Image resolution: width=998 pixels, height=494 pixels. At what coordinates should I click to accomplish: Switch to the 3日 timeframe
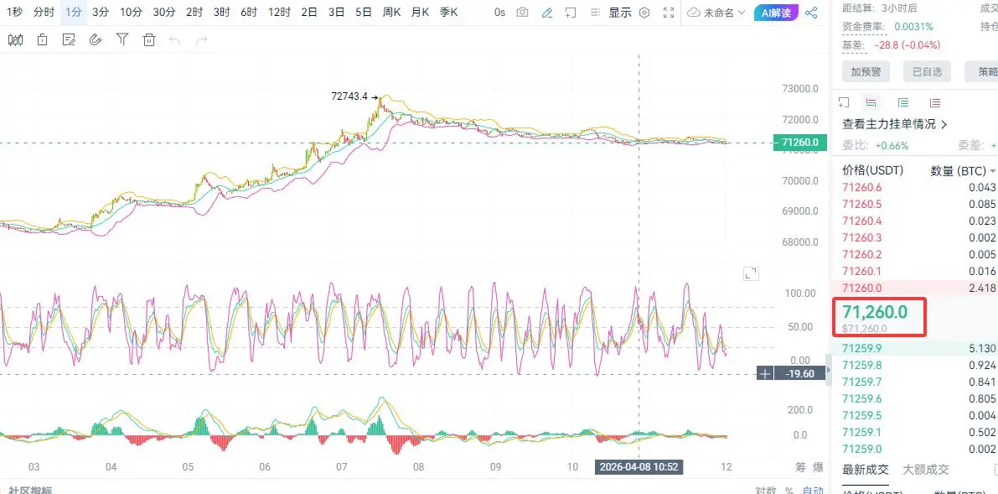pyautogui.click(x=337, y=12)
